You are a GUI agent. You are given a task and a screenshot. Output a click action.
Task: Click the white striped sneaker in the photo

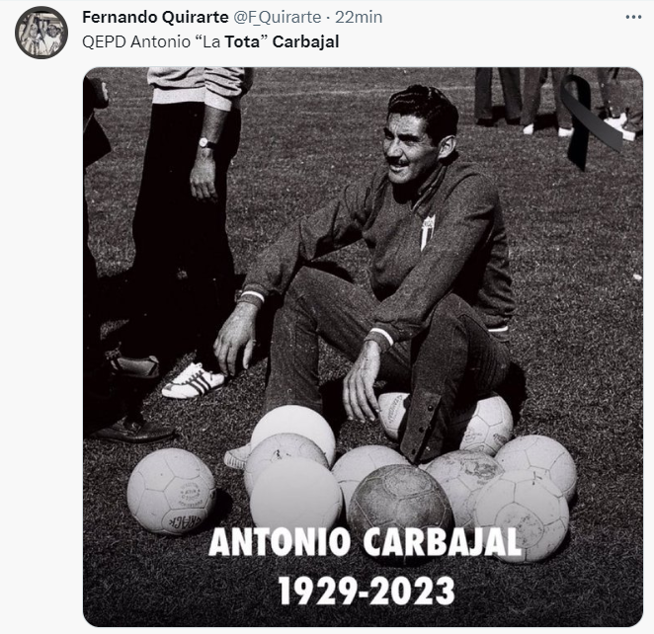(193, 381)
